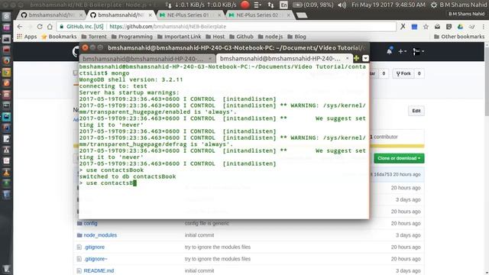Open the Ubuntu Dash search in launcher
489x275 pixels.
tap(6, 17)
